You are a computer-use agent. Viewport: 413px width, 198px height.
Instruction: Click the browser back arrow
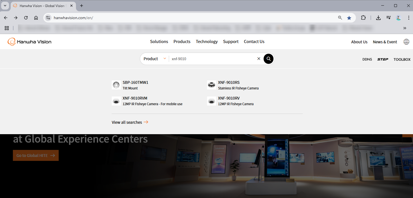pyautogui.click(x=6, y=18)
